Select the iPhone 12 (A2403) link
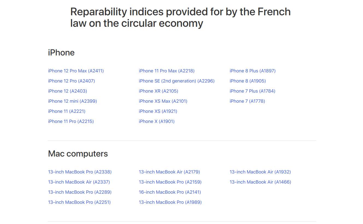 point(67,91)
